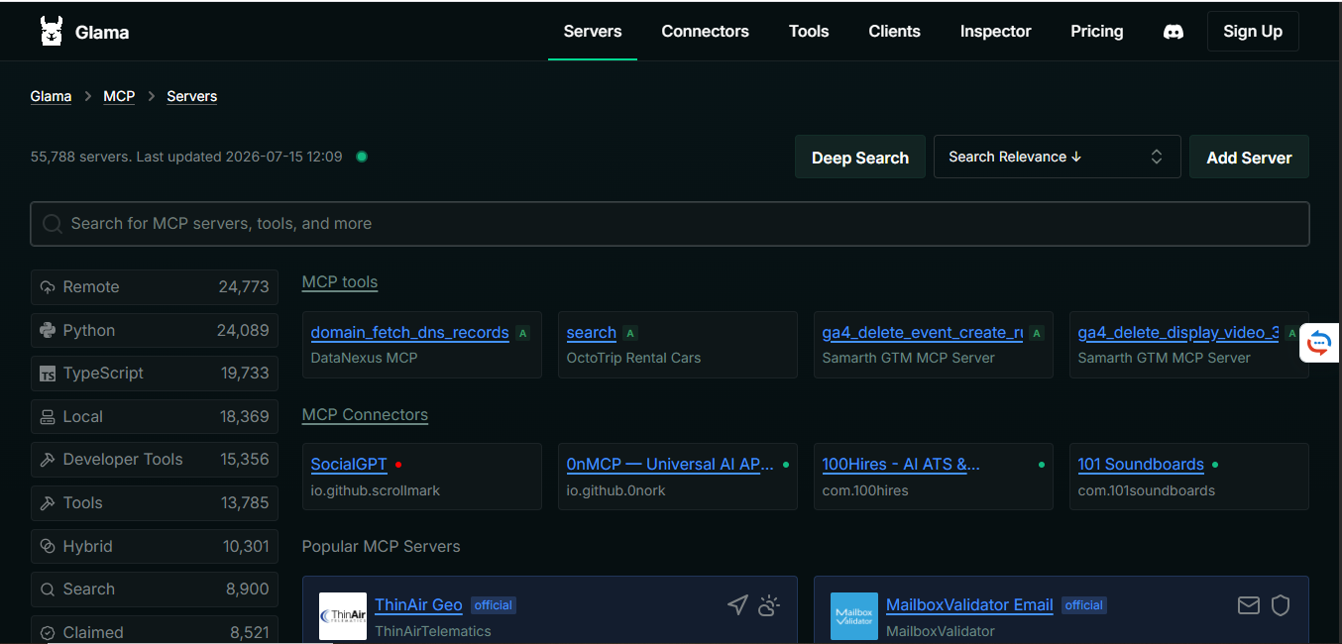Filter by TypeScript 19,733
Image resolution: width=1342 pixels, height=644 pixels.
tap(155, 374)
